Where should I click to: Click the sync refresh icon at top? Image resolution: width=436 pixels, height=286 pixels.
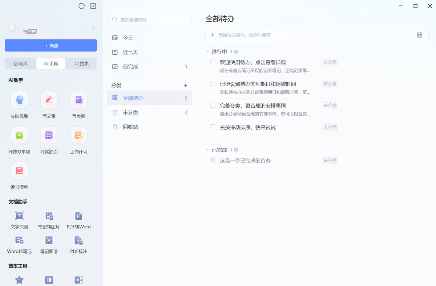tap(81, 6)
